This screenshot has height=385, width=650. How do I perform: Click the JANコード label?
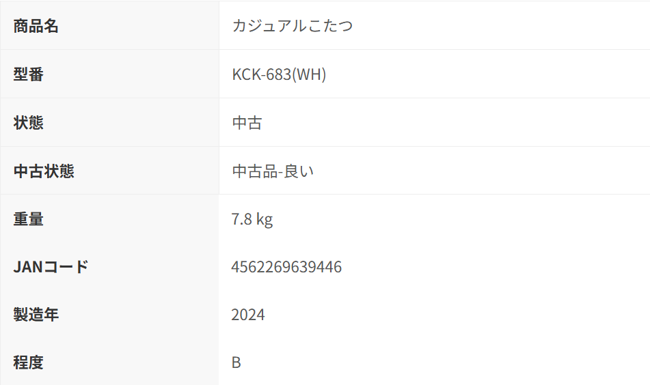[51, 267]
